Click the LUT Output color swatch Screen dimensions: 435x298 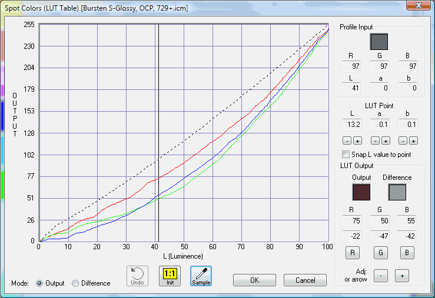[x=361, y=192]
